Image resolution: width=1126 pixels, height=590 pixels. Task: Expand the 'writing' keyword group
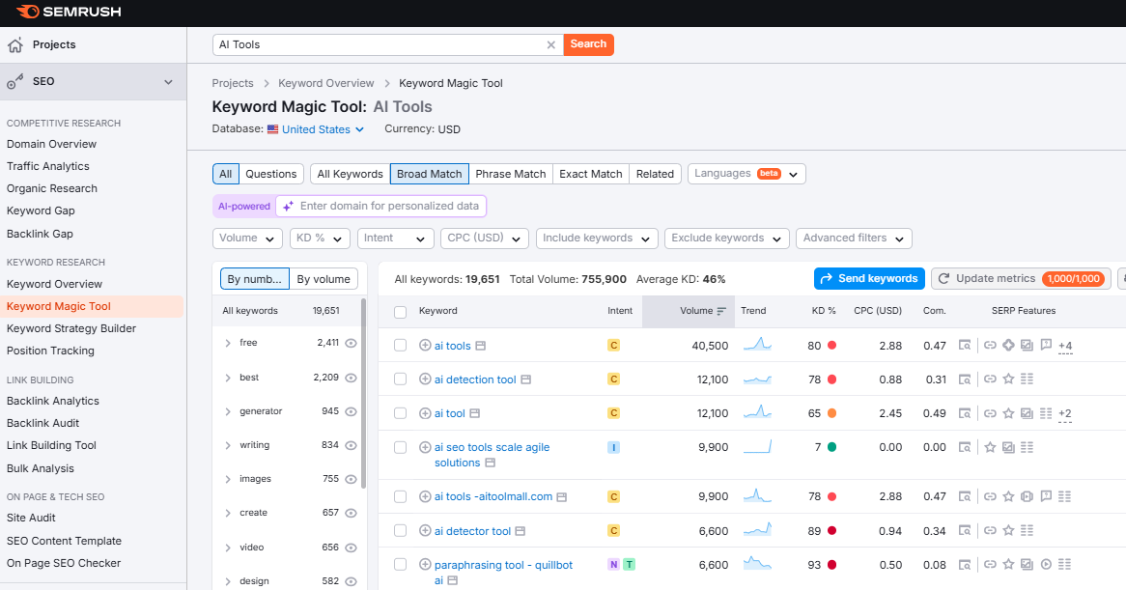[228, 445]
